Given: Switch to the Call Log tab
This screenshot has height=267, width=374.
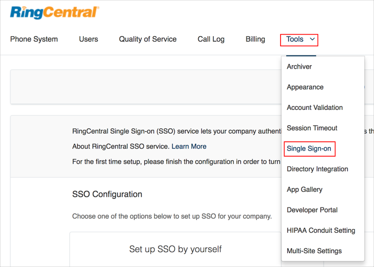Looking at the screenshot, I should (211, 39).
